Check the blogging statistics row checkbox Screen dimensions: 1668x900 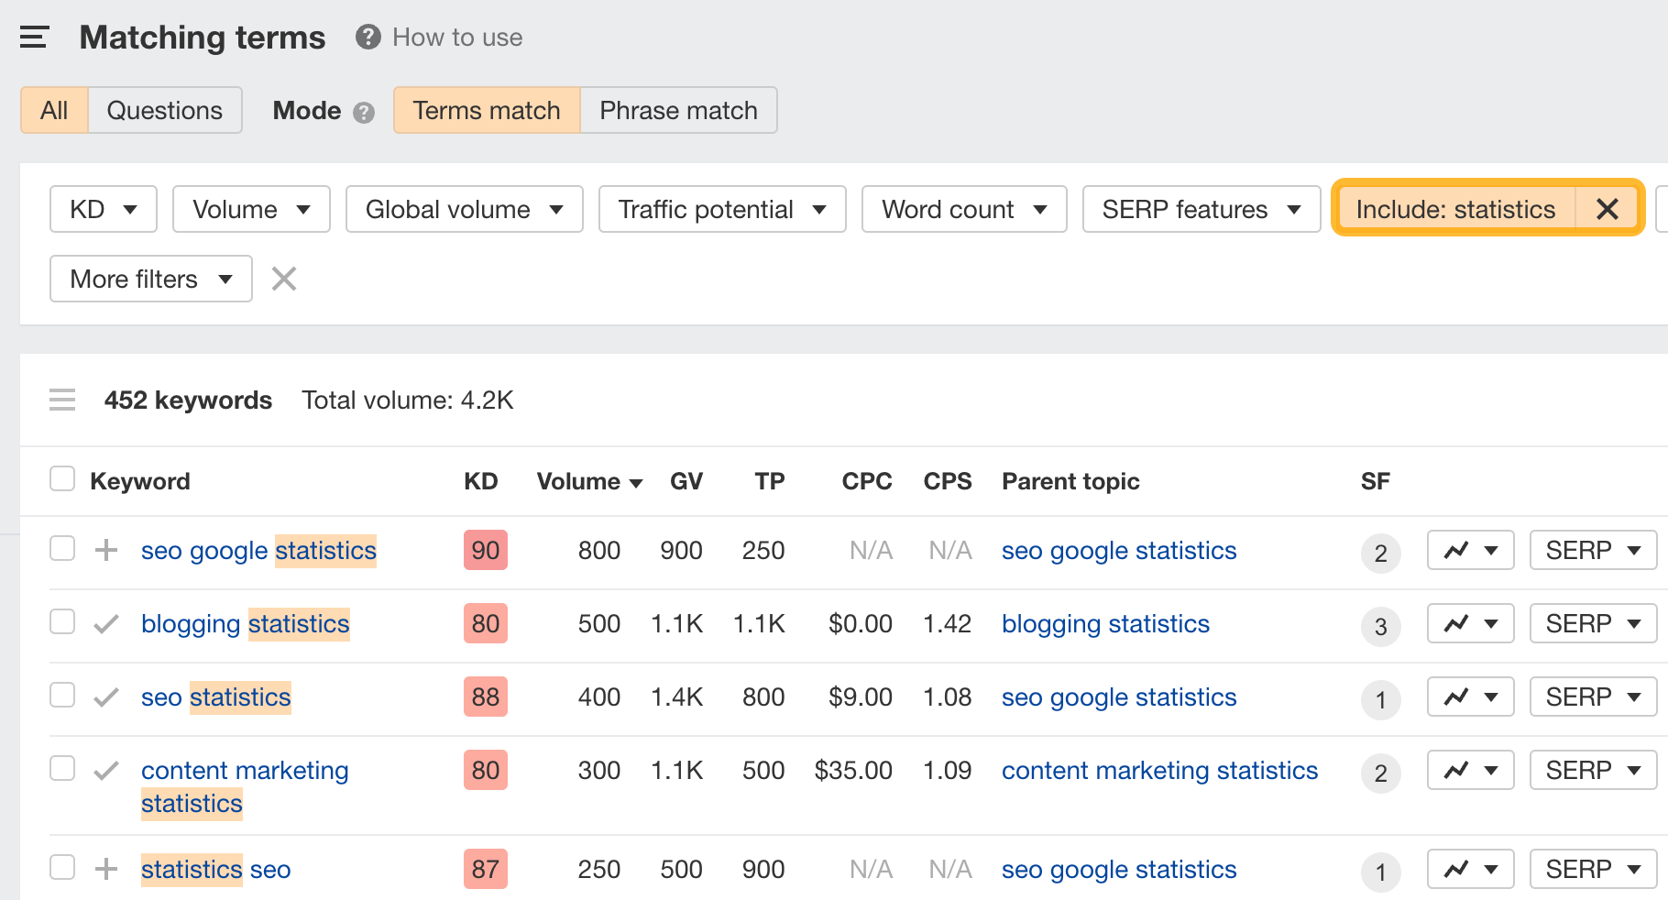61,621
